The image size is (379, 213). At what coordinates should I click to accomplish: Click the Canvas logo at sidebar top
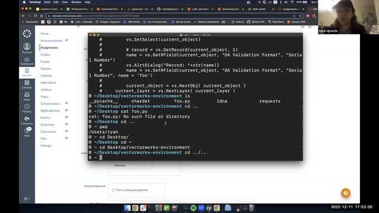pyautogui.click(x=27, y=33)
